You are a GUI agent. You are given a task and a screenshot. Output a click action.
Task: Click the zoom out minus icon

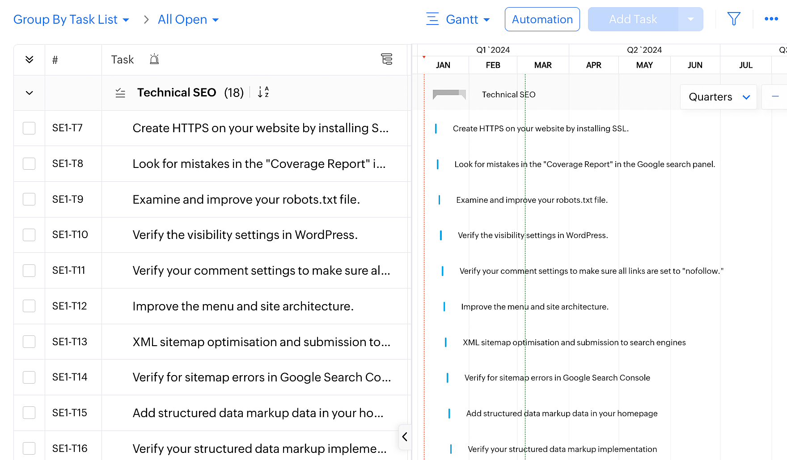pos(775,97)
